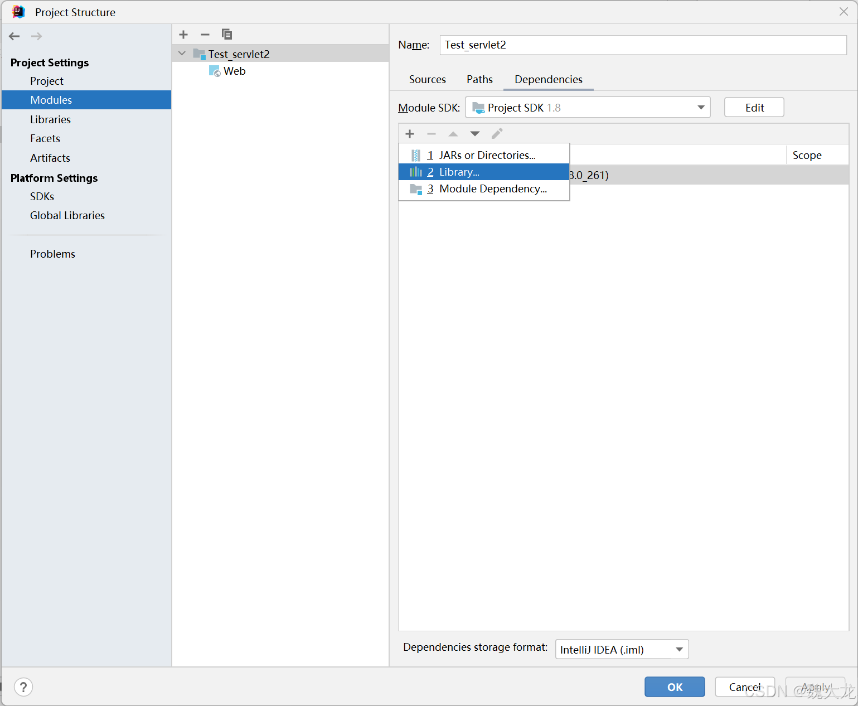The image size is (858, 706).
Task: Remove dependency with minus icon
Action: point(432,134)
